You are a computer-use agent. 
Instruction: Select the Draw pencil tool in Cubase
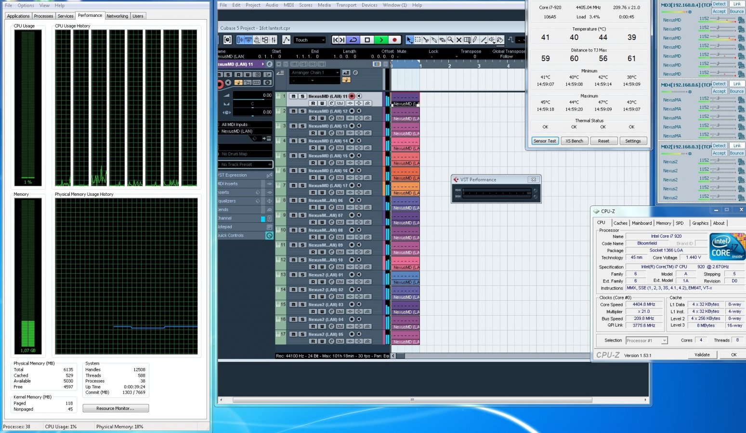pos(475,40)
